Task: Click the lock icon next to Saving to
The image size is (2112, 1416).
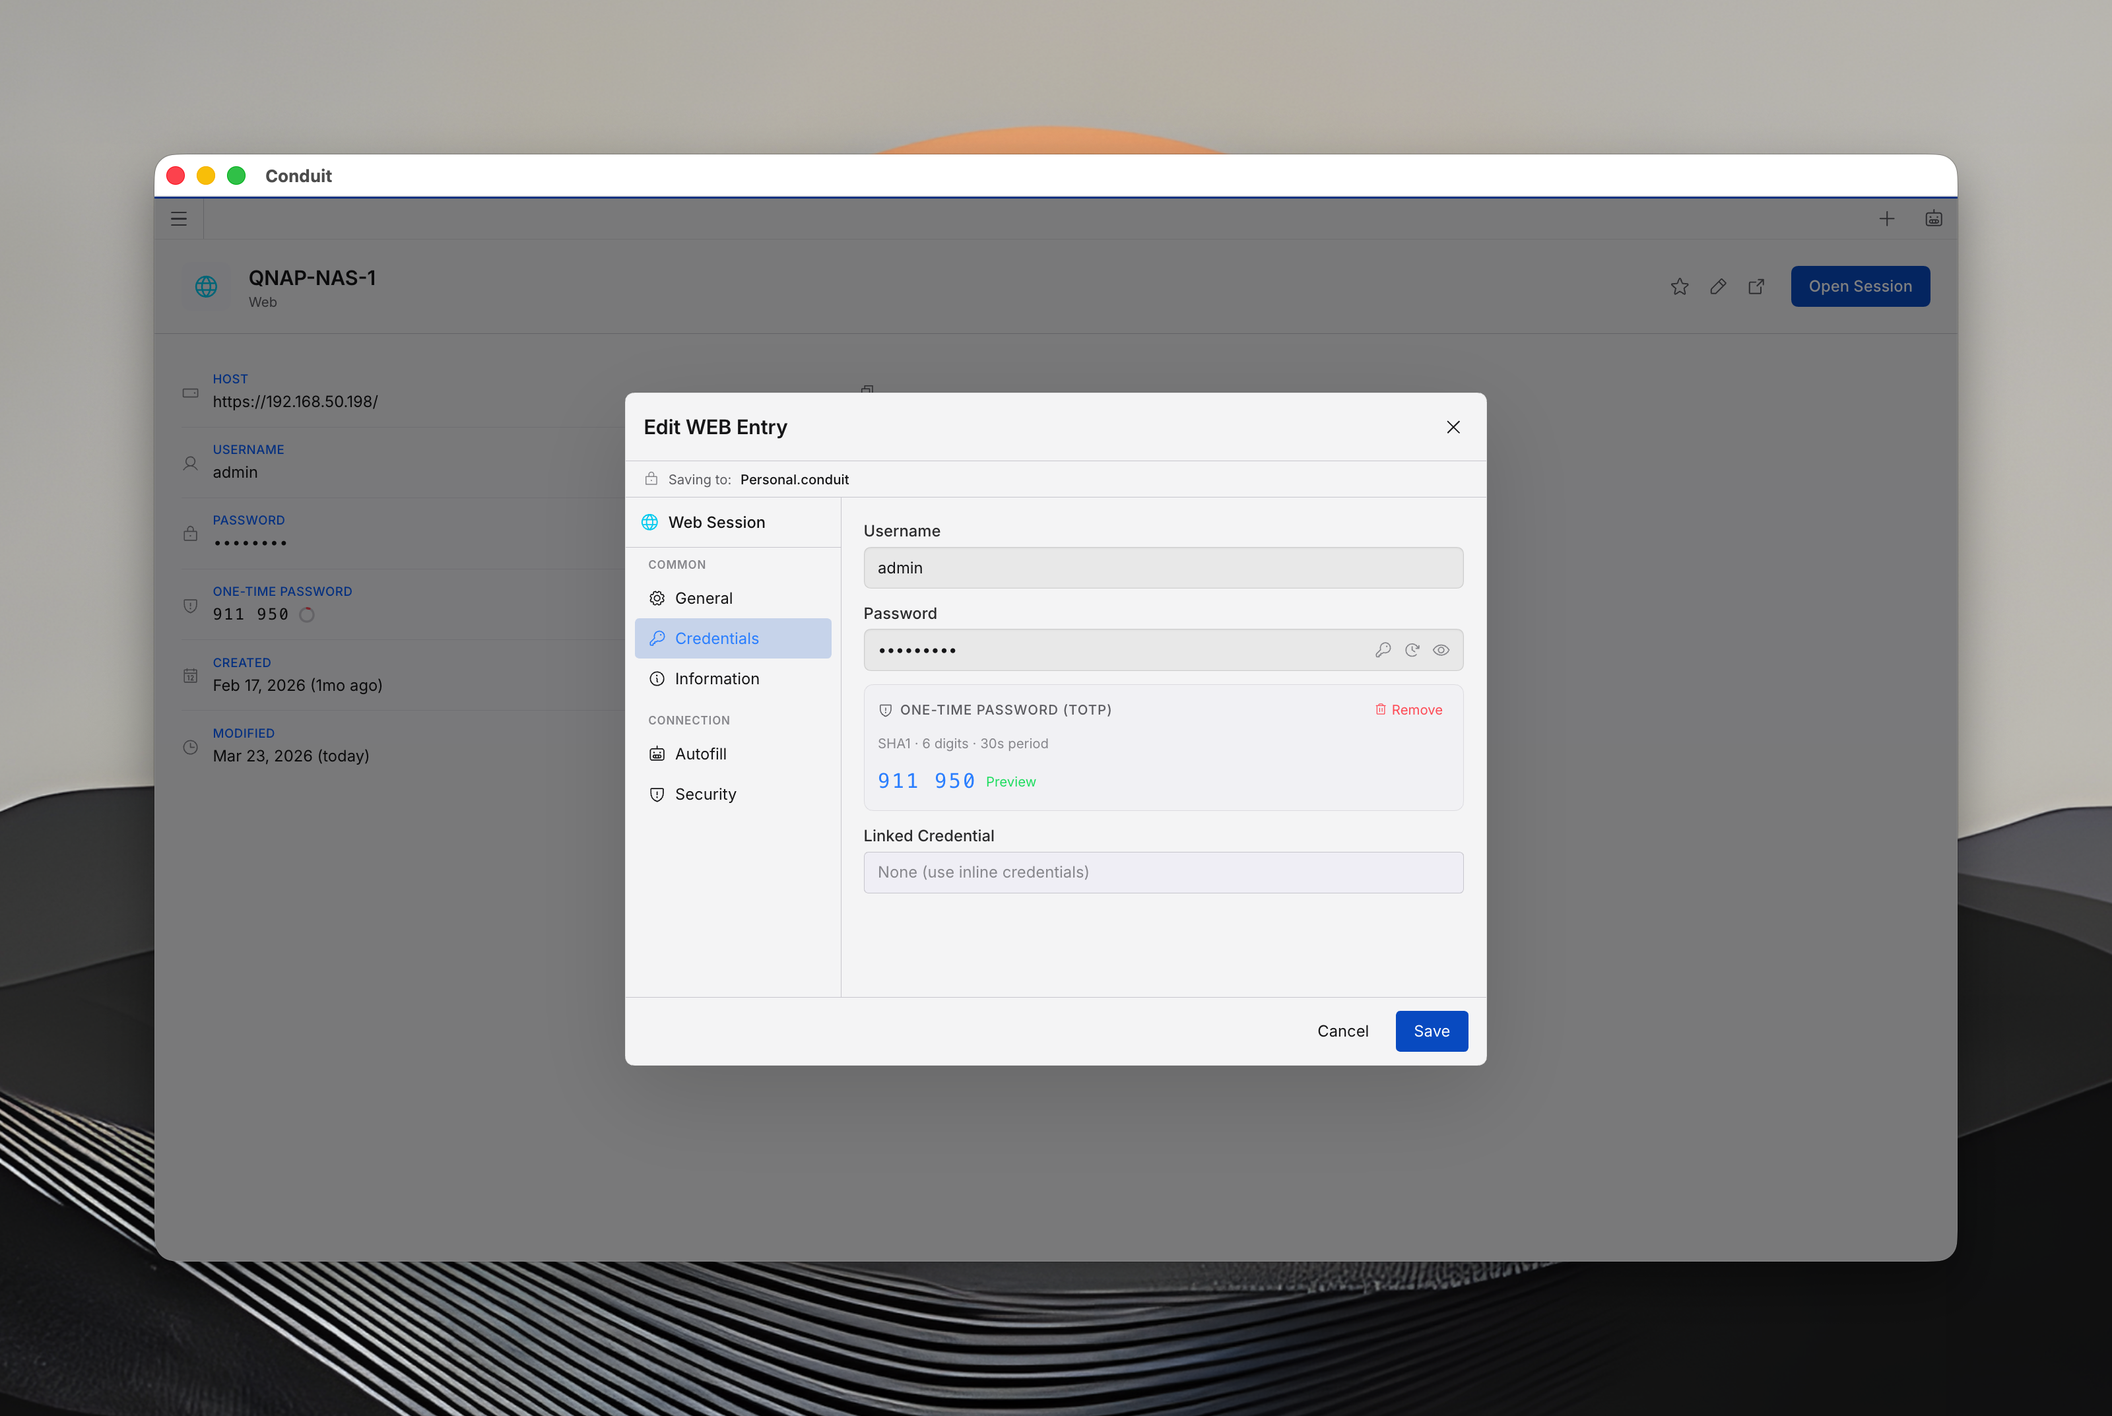Action: 651,478
